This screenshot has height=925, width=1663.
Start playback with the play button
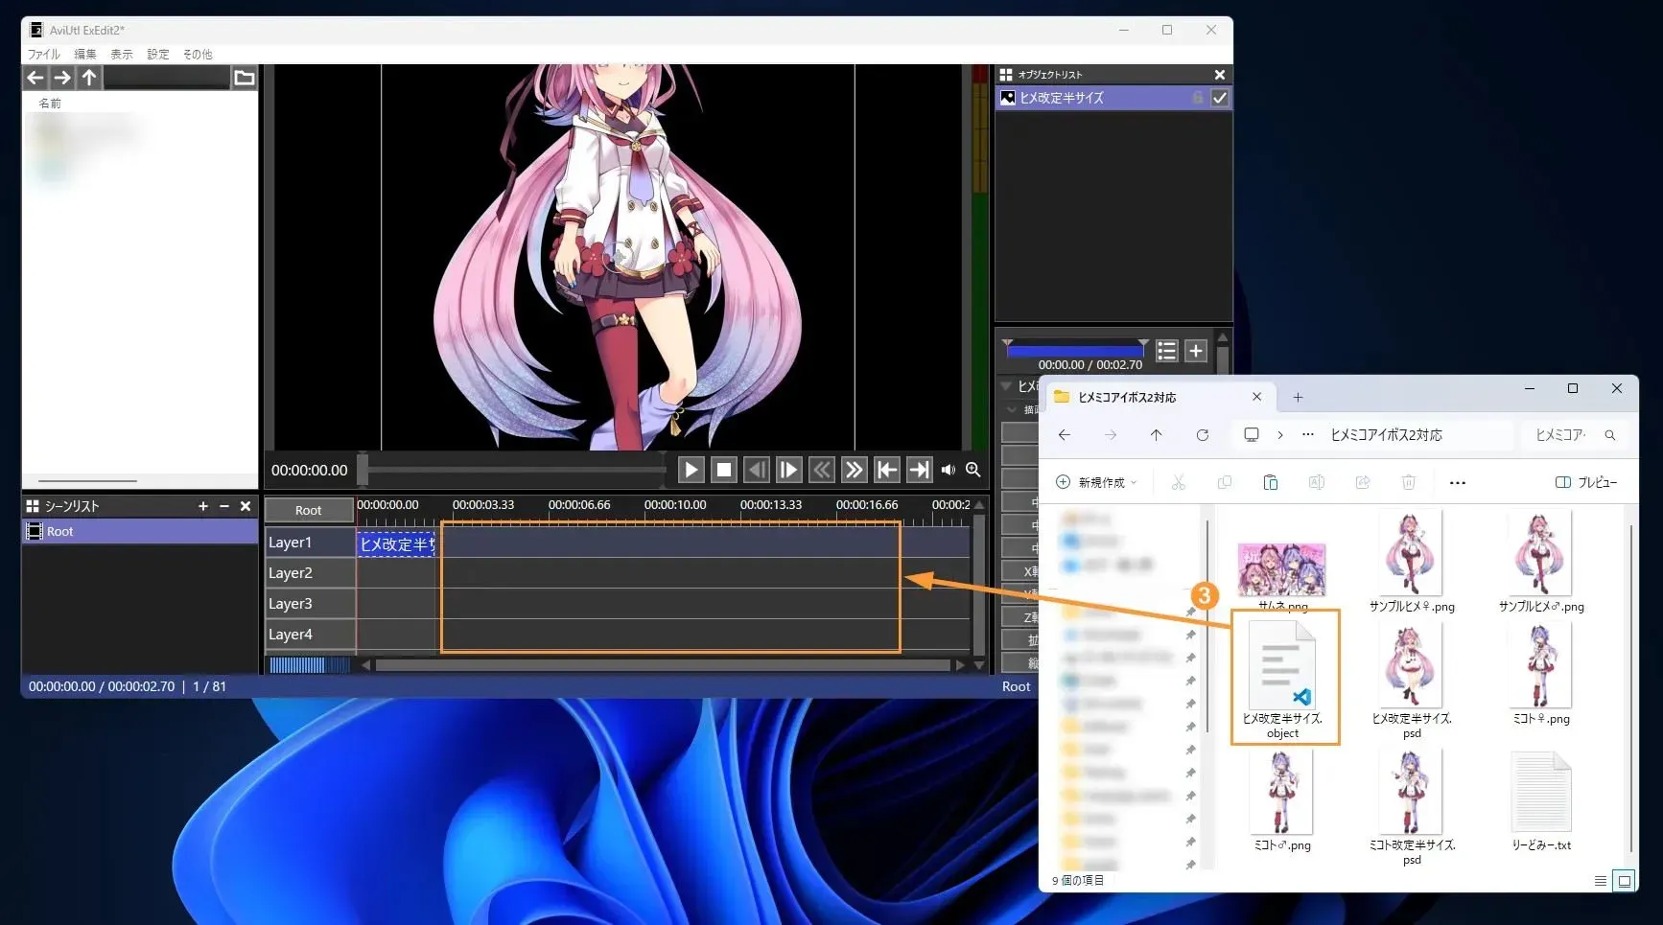click(x=691, y=470)
